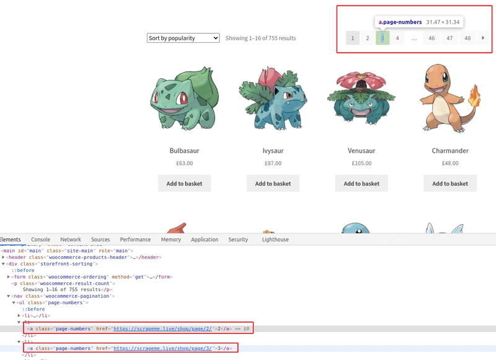The height and width of the screenshot is (360, 496).
Task: Go to pagination page 2
Action: tap(368, 38)
